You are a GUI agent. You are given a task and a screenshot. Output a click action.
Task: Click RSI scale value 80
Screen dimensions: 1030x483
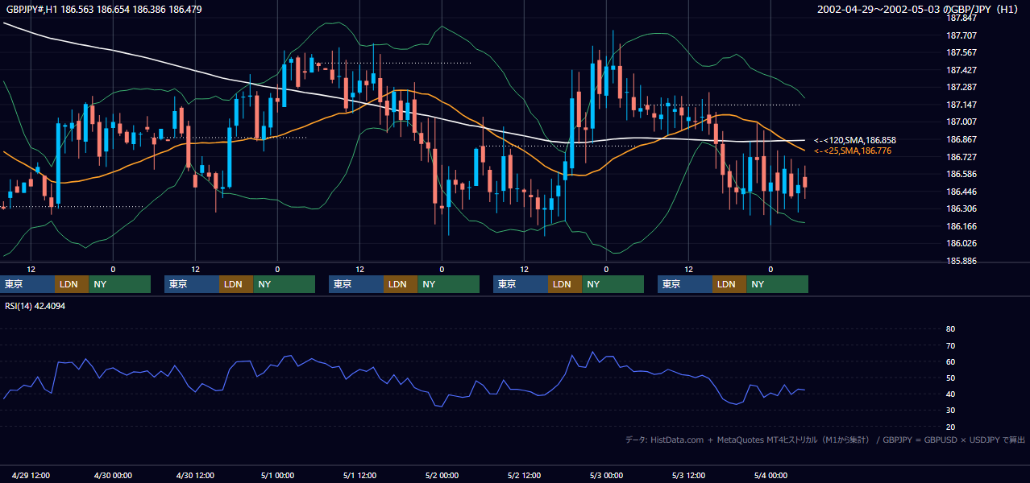pyautogui.click(x=950, y=329)
